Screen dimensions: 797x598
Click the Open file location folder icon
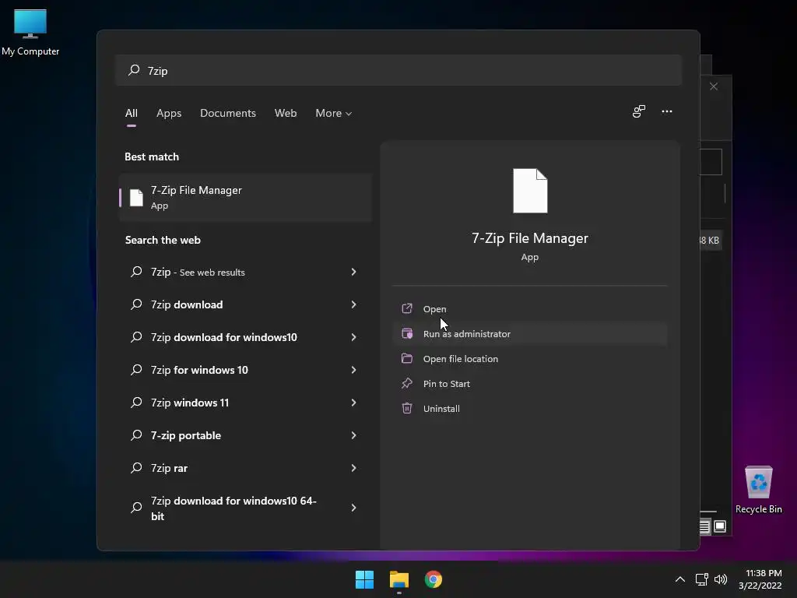(406, 358)
